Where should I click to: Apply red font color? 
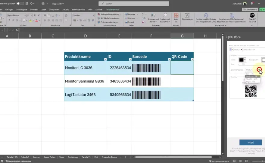click(36, 20)
